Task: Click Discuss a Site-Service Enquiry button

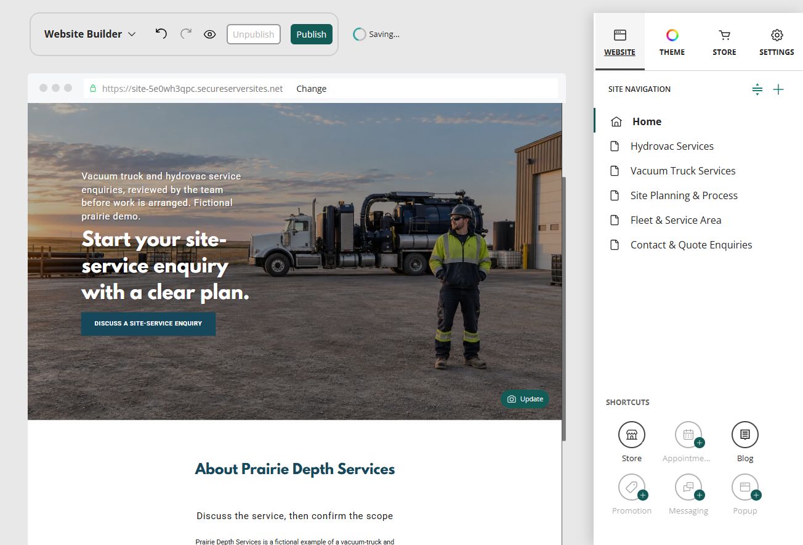Action: pos(148,324)
